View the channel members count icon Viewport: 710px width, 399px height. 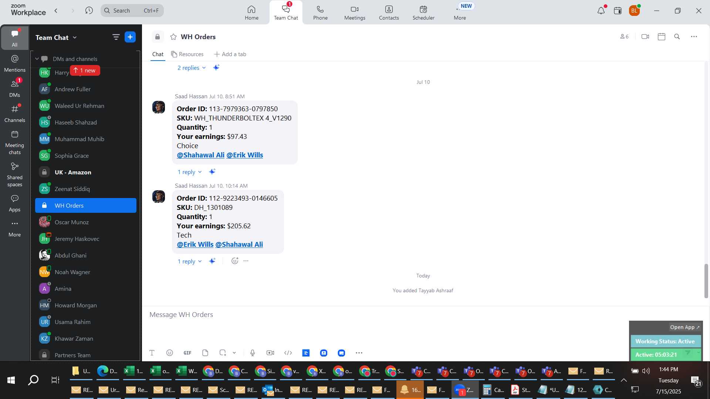[624, 37]
